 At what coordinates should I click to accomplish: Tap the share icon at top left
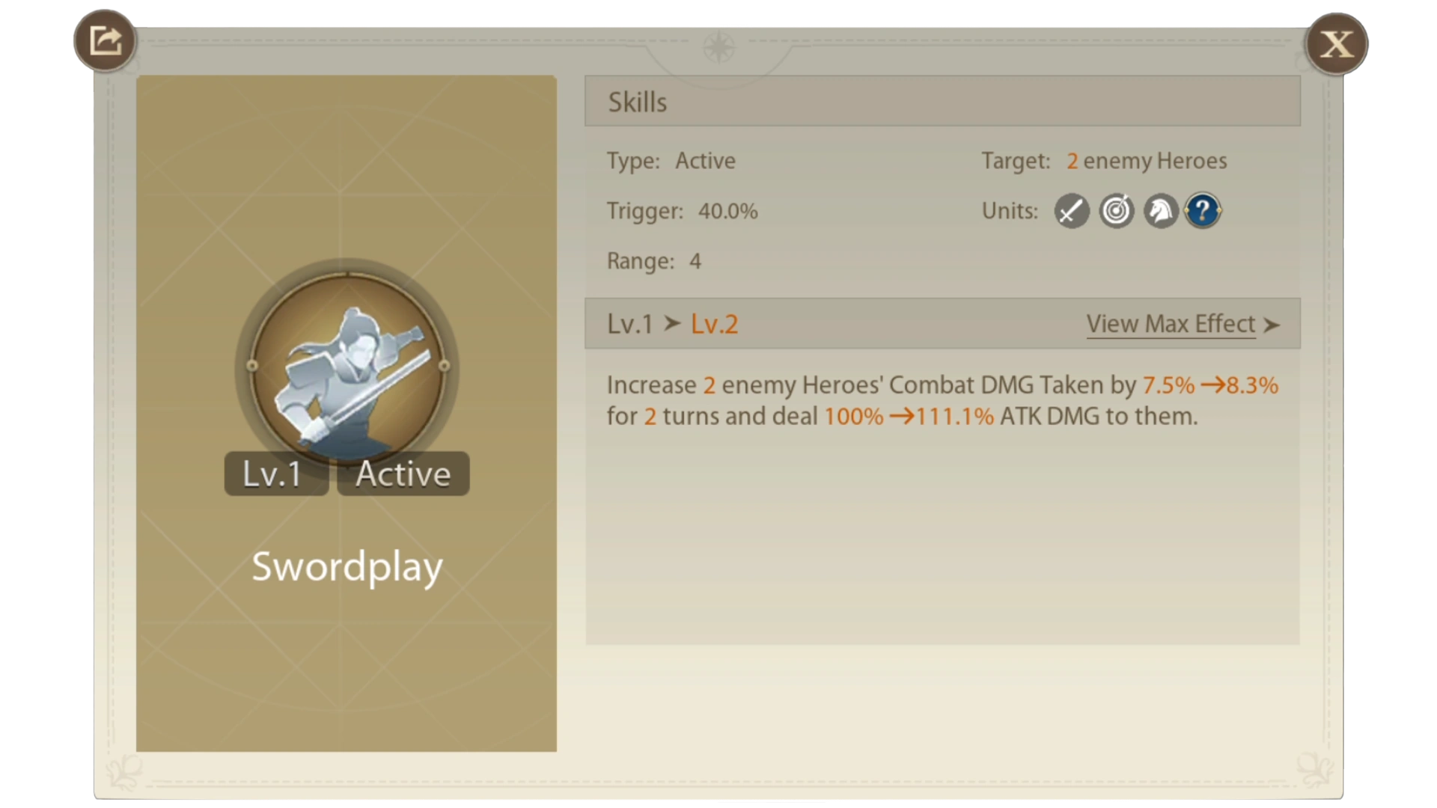coord(105,40)
